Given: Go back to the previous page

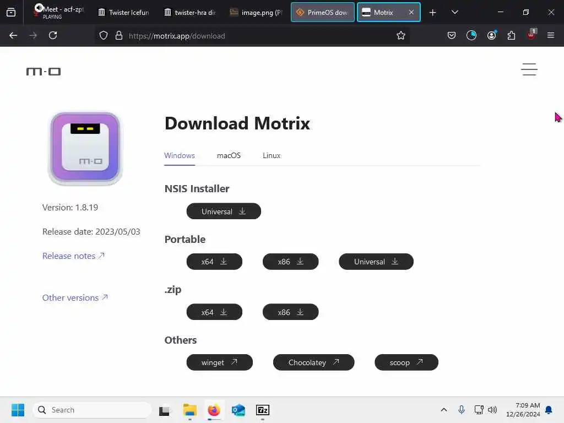Looking at the screenshot, I should 13,36.
